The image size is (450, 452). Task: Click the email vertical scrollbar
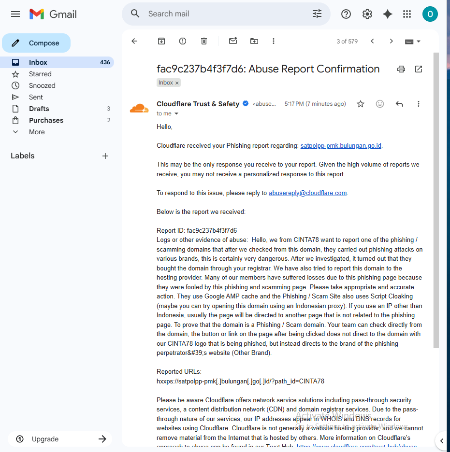[x=436, y=200]
